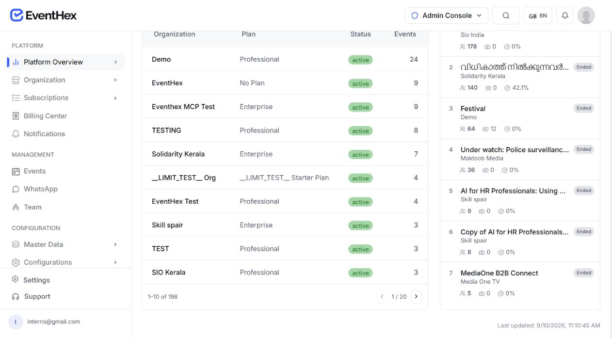Click attendees icon on MediaOne B2B Connect card
This screenshot has width=612, height=338.
point(463,293)
